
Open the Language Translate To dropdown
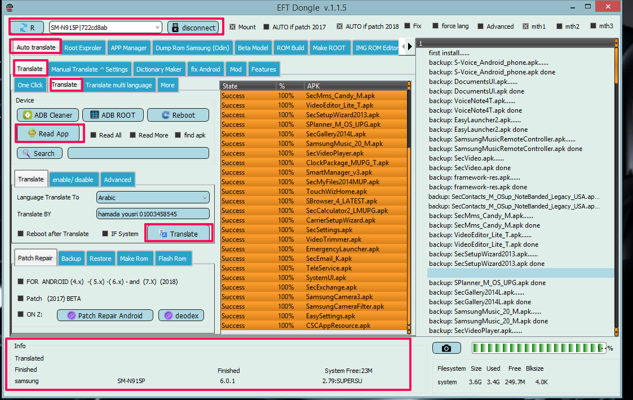(x=153, y=197)
